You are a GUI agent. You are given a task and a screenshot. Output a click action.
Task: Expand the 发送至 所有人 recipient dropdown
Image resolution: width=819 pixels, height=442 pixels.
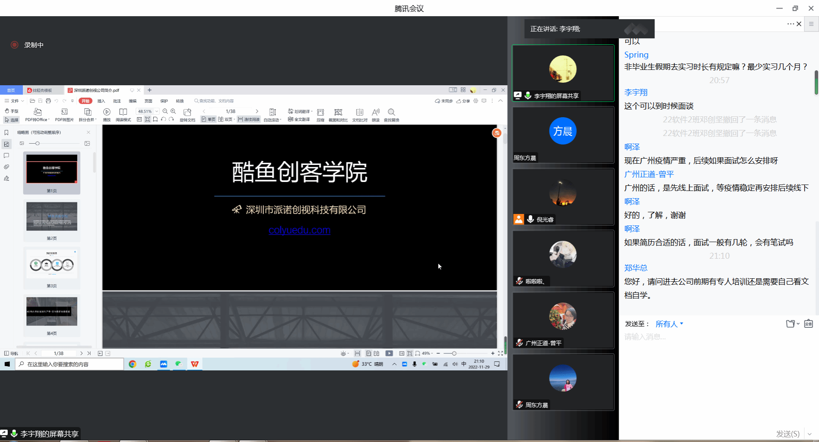tap(669, 324)
